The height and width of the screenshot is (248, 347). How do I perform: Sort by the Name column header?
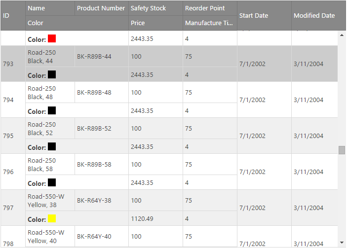50,8
